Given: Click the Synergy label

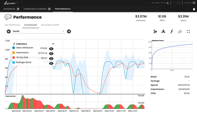Looking at the screenshot, I should click(155, 81).
